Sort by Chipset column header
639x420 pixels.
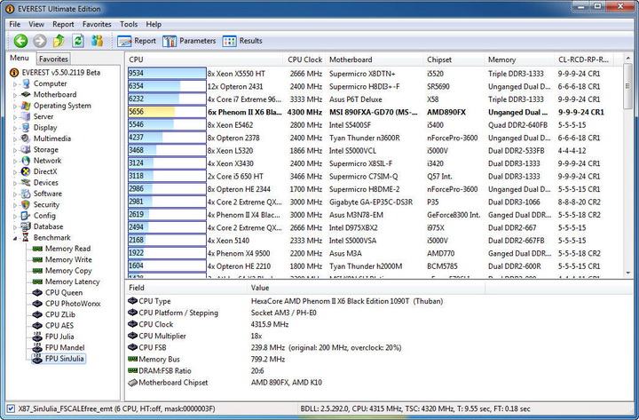click(454, 59)
